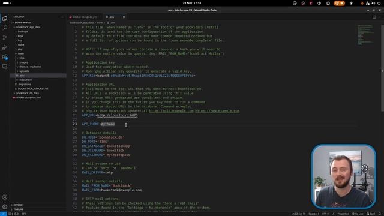The width and height of the screenshot is (384, 216).
Task: Click the Spell checker status bar item
Action: click(371, 214)
